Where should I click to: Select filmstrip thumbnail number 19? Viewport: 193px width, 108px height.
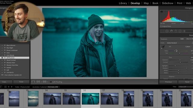pos(148,99)
